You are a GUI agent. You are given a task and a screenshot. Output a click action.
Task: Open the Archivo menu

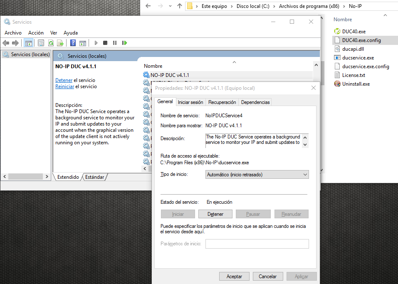click(13, 33)
